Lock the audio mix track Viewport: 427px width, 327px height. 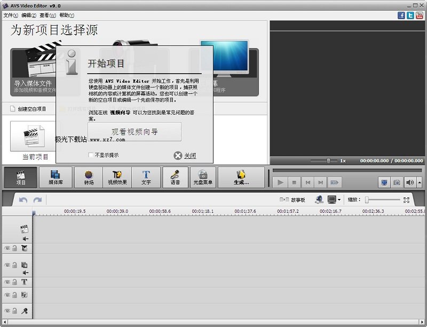pyautogui.click(x=15, y=294)
